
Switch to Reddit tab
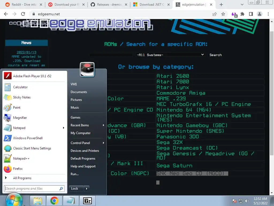click(24, 5)
